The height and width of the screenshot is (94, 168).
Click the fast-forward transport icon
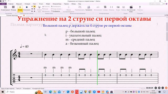(x=34, y=9)
